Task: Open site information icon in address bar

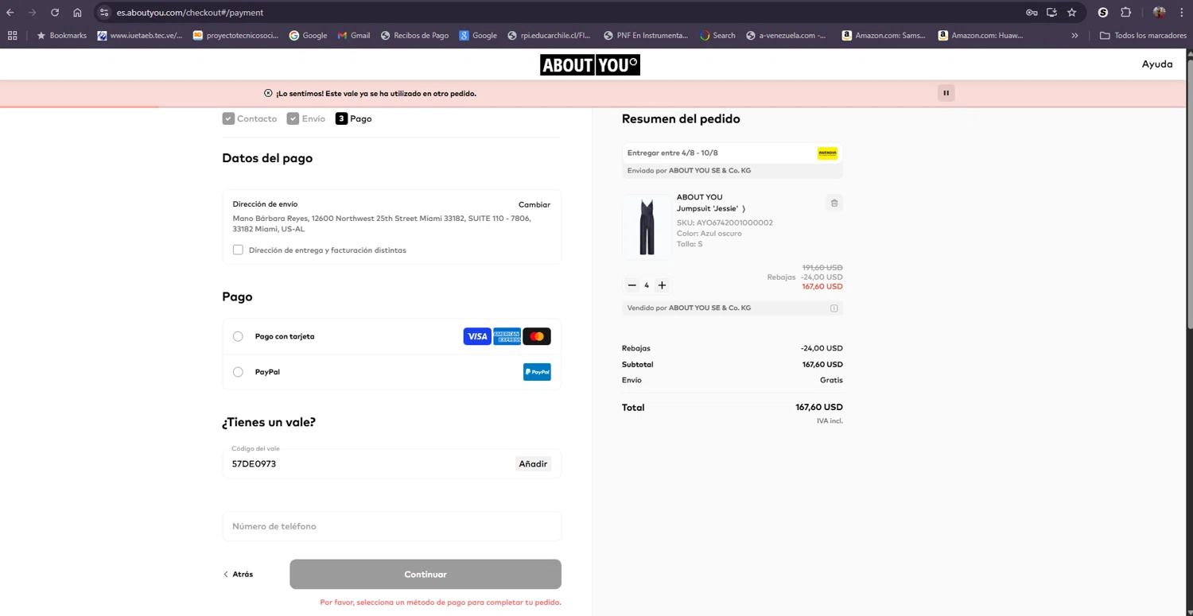Action: point(104,13)
